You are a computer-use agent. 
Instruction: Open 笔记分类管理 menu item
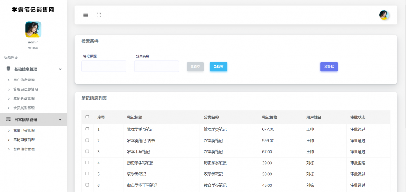pos(24,99)
